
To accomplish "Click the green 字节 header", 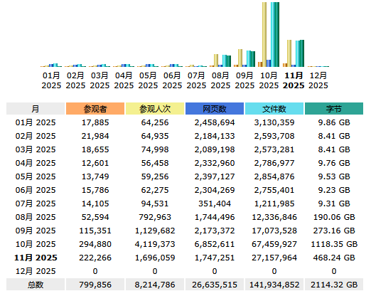I will [334, 109].
